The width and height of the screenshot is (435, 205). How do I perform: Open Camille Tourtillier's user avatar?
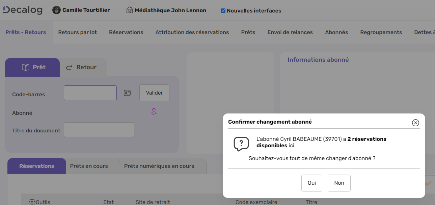click(x=56, y=10)
